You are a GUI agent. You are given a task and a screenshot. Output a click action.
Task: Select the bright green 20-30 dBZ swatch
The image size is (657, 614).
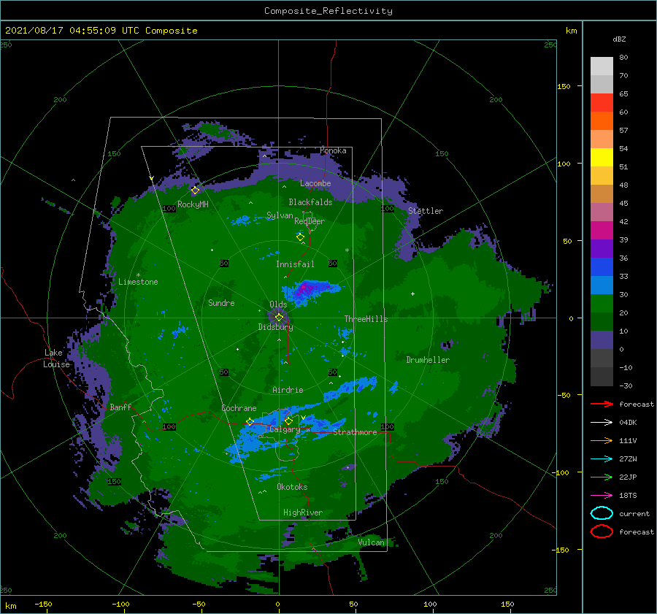[602, 303]
